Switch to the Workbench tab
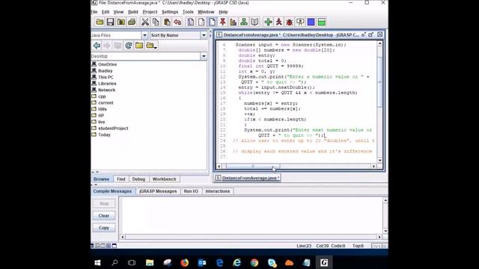 (x=165, y=179)
